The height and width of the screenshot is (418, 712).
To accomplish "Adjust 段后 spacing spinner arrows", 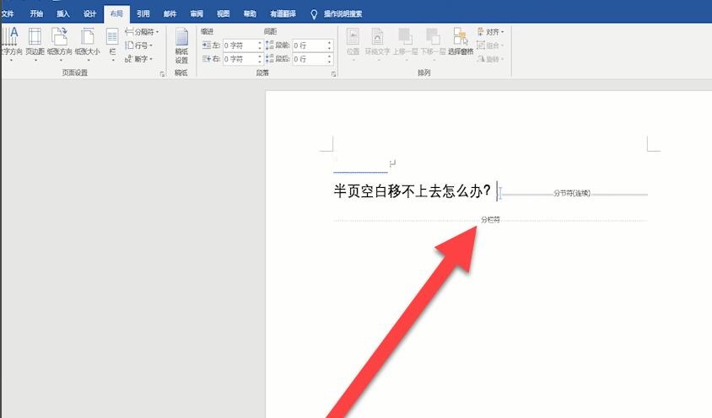I will tap(330, 59).
